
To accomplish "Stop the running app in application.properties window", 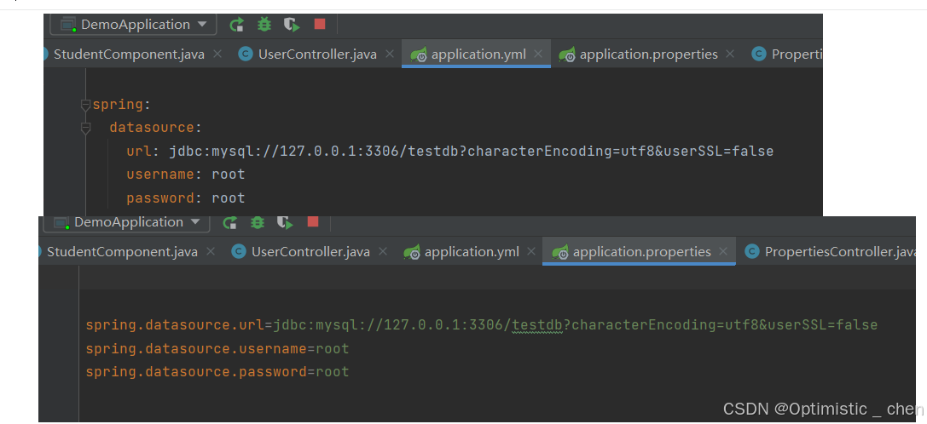I will coord(313,222).
